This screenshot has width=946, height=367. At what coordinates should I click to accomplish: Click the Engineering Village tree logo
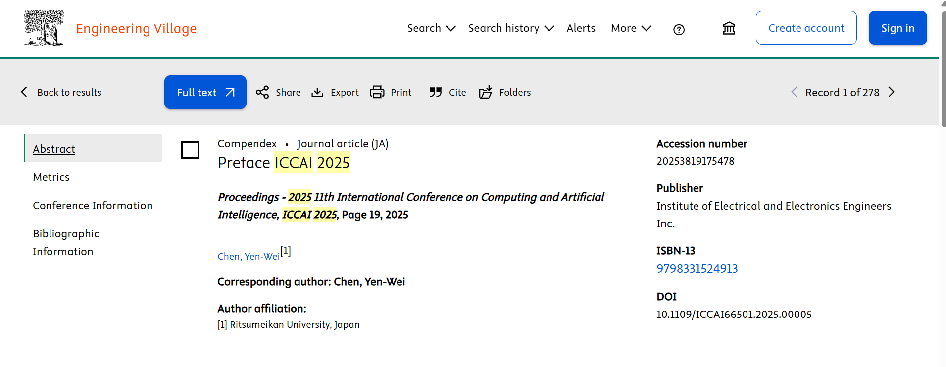44,28
